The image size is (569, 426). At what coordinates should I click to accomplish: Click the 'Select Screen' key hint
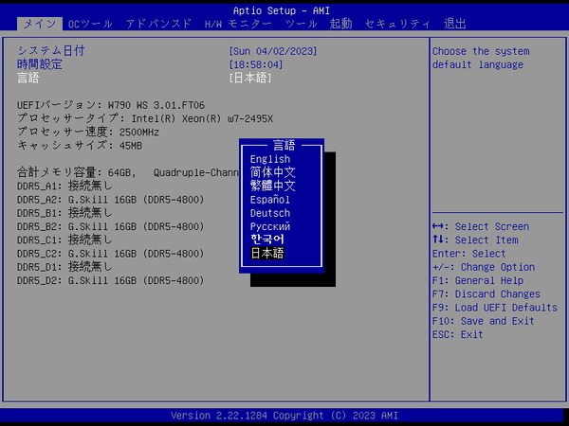(481, 226)
